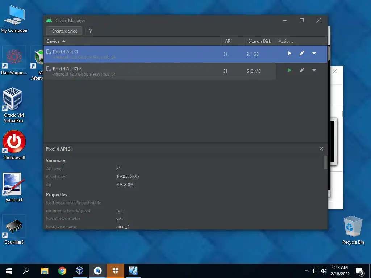
Task: Edit the Pixel 4 API 31 2 device
Action: pyautogui.click(x=302, y=70)
